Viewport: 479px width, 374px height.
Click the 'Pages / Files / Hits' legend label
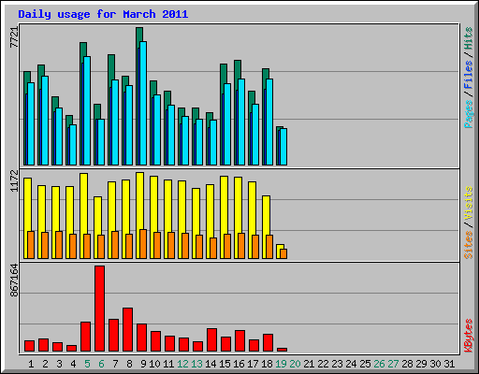coord(468,78)
